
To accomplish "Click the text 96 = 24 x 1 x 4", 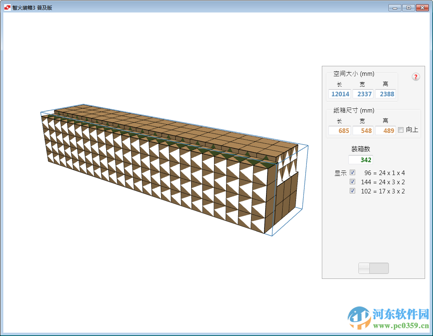I will [x=384, y=173].
